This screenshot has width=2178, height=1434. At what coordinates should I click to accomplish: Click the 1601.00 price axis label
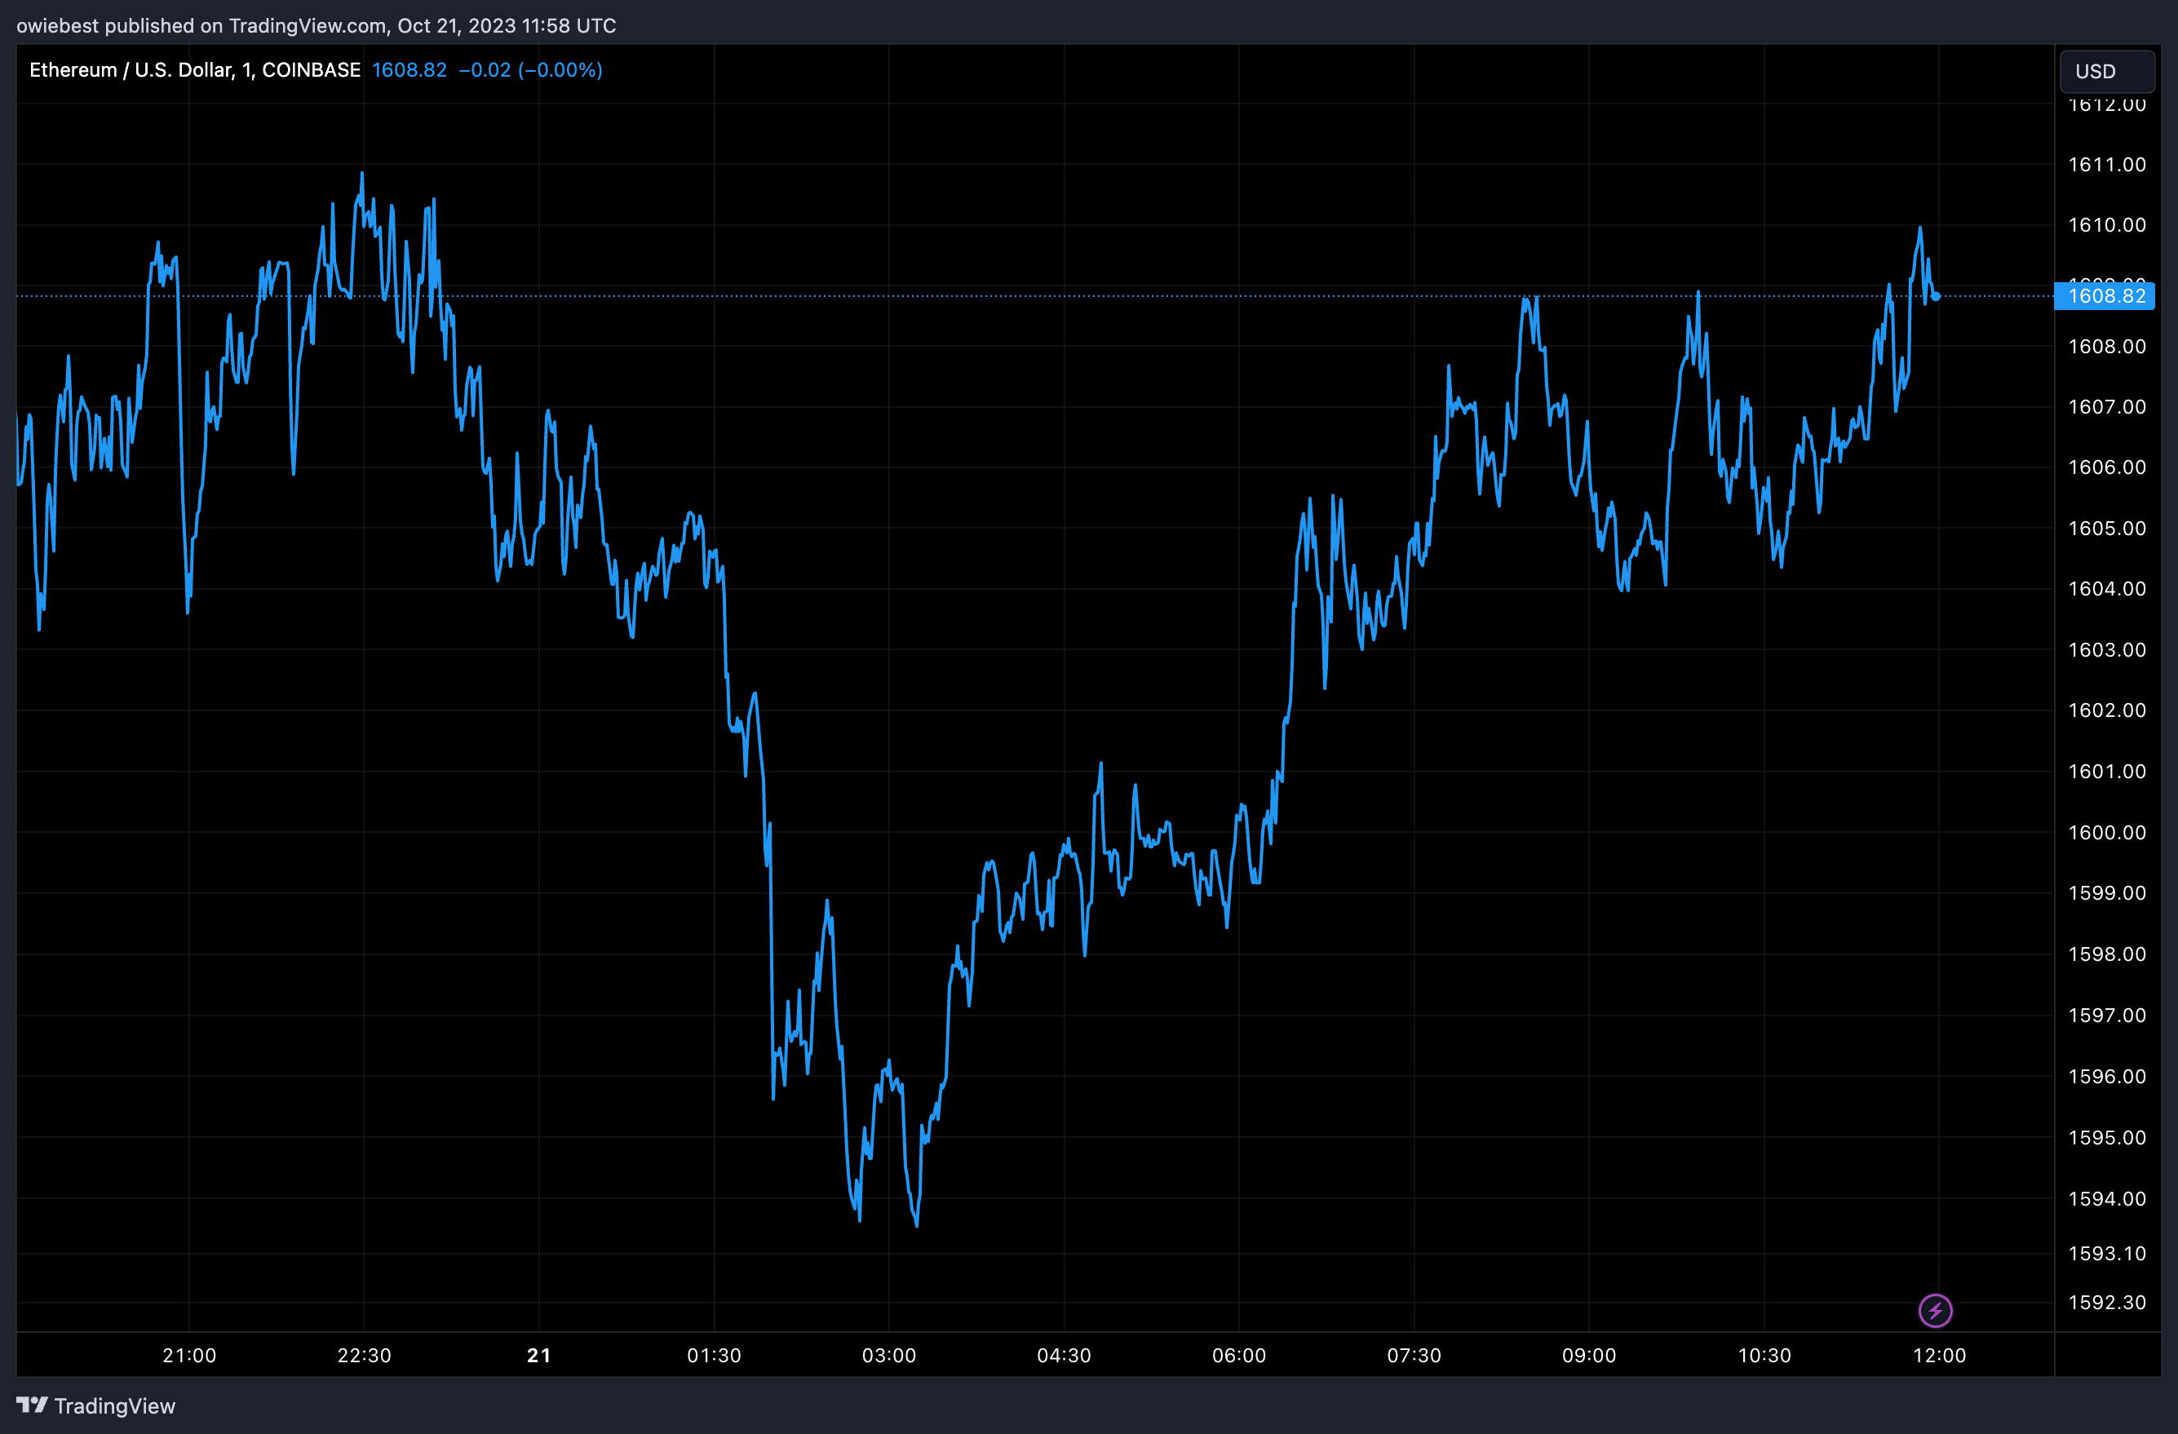[x=2106, y=772]
